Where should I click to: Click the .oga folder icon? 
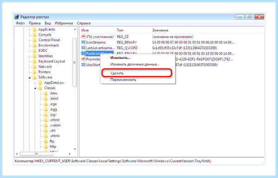(46, 104)
